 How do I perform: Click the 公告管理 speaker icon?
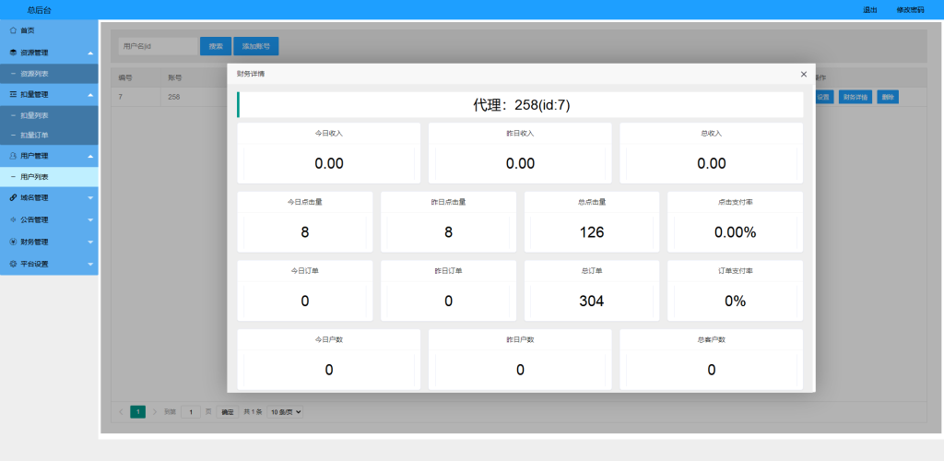pyautogui.click(x=13, y=219)
